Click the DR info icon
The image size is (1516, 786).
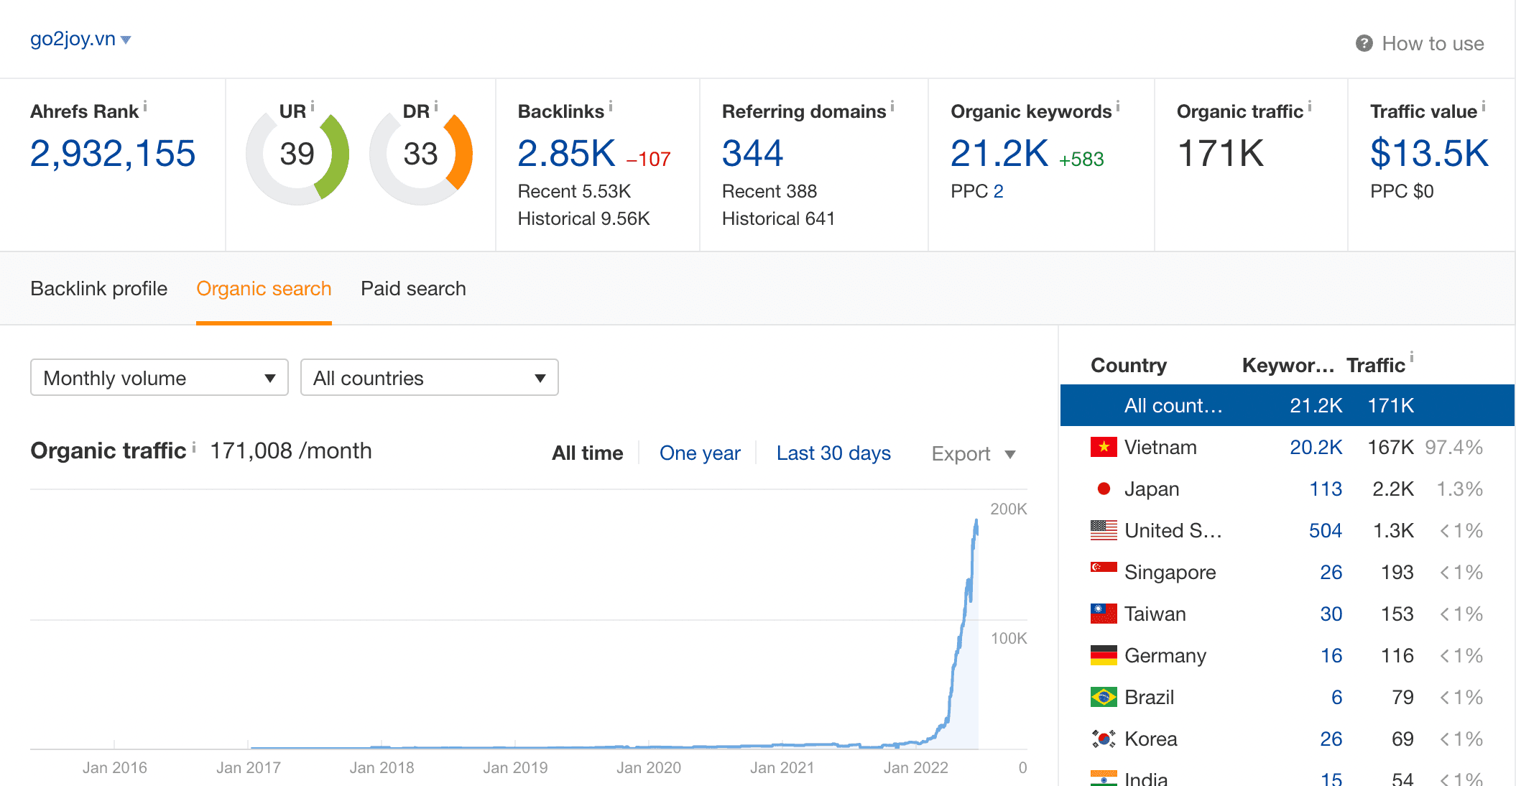point(436,106)
